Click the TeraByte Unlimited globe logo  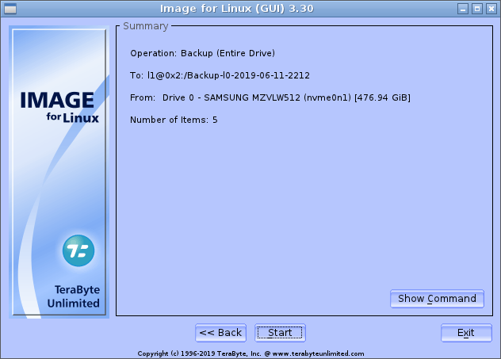pyautogui.click(x=78, y=250)
